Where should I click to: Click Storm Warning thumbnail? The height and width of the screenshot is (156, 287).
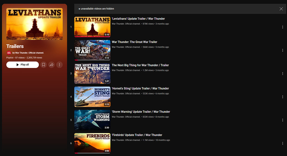tap(92, 120)
